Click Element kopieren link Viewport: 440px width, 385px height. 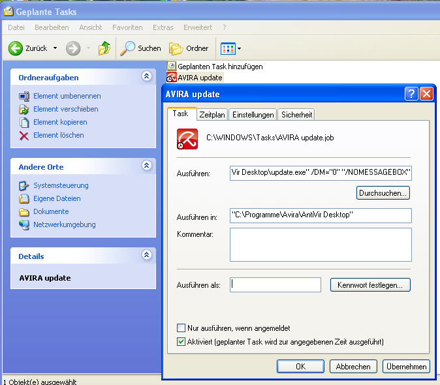tap(60, 122)
